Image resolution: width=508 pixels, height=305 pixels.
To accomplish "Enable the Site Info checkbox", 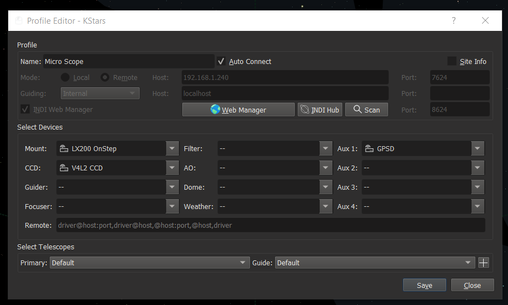I will pyautogui.click(x=452, y=61).
